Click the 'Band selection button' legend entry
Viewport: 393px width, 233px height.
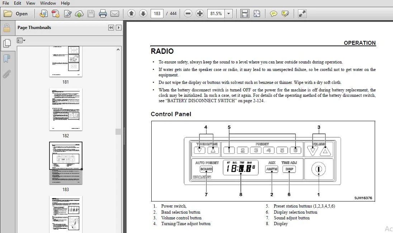[181, 212]
